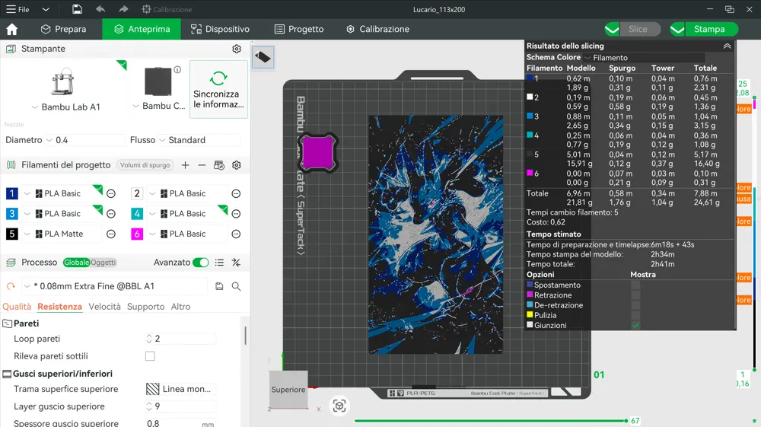
Task: Compare presets with the process compare icon
Action: (x=237, y=263)
